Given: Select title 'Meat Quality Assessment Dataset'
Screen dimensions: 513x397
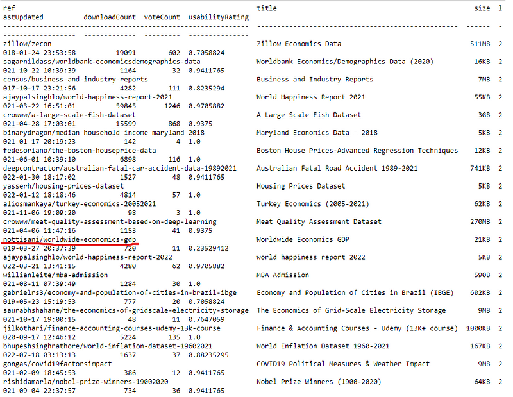Looking at the screenshot, I should click(319, 221).
